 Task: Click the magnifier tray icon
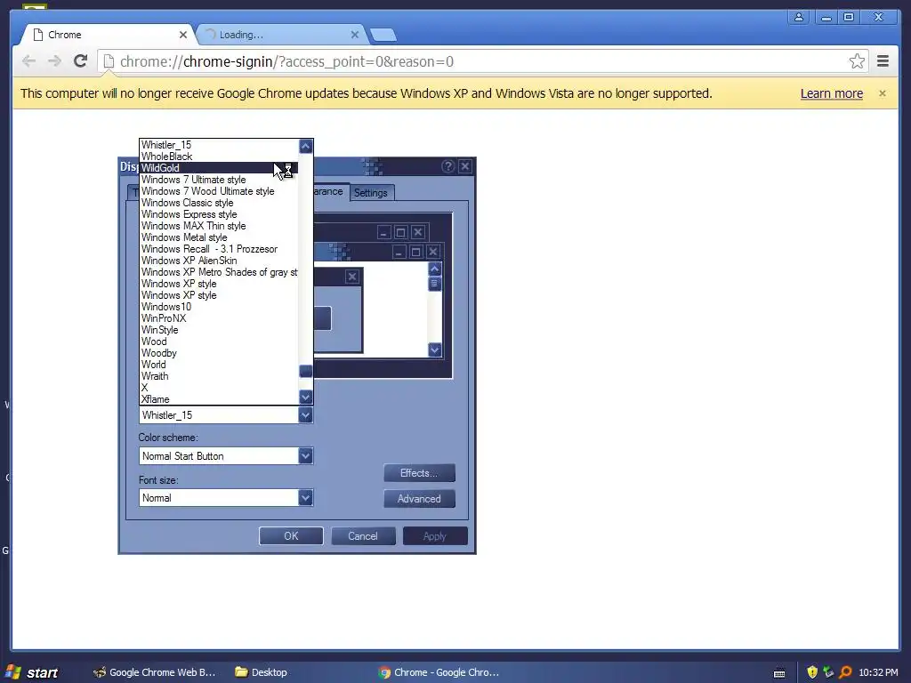tap(845, 672)
